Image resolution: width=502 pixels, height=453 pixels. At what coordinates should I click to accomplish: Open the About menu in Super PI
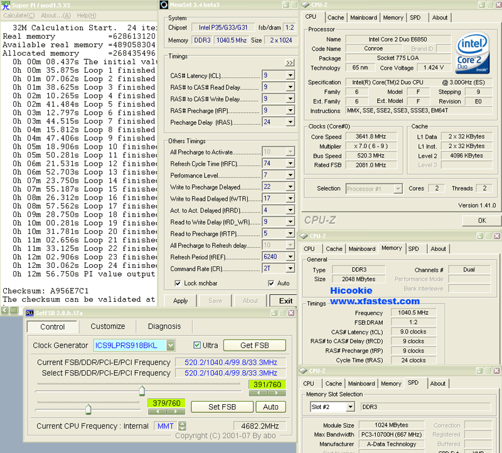56,15
